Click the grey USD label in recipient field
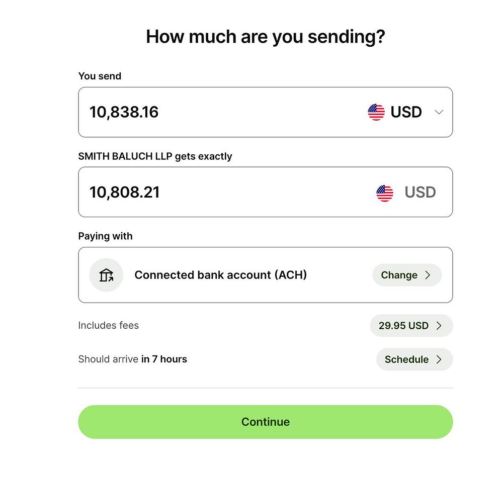503x481 pixels. pos(420,193)
